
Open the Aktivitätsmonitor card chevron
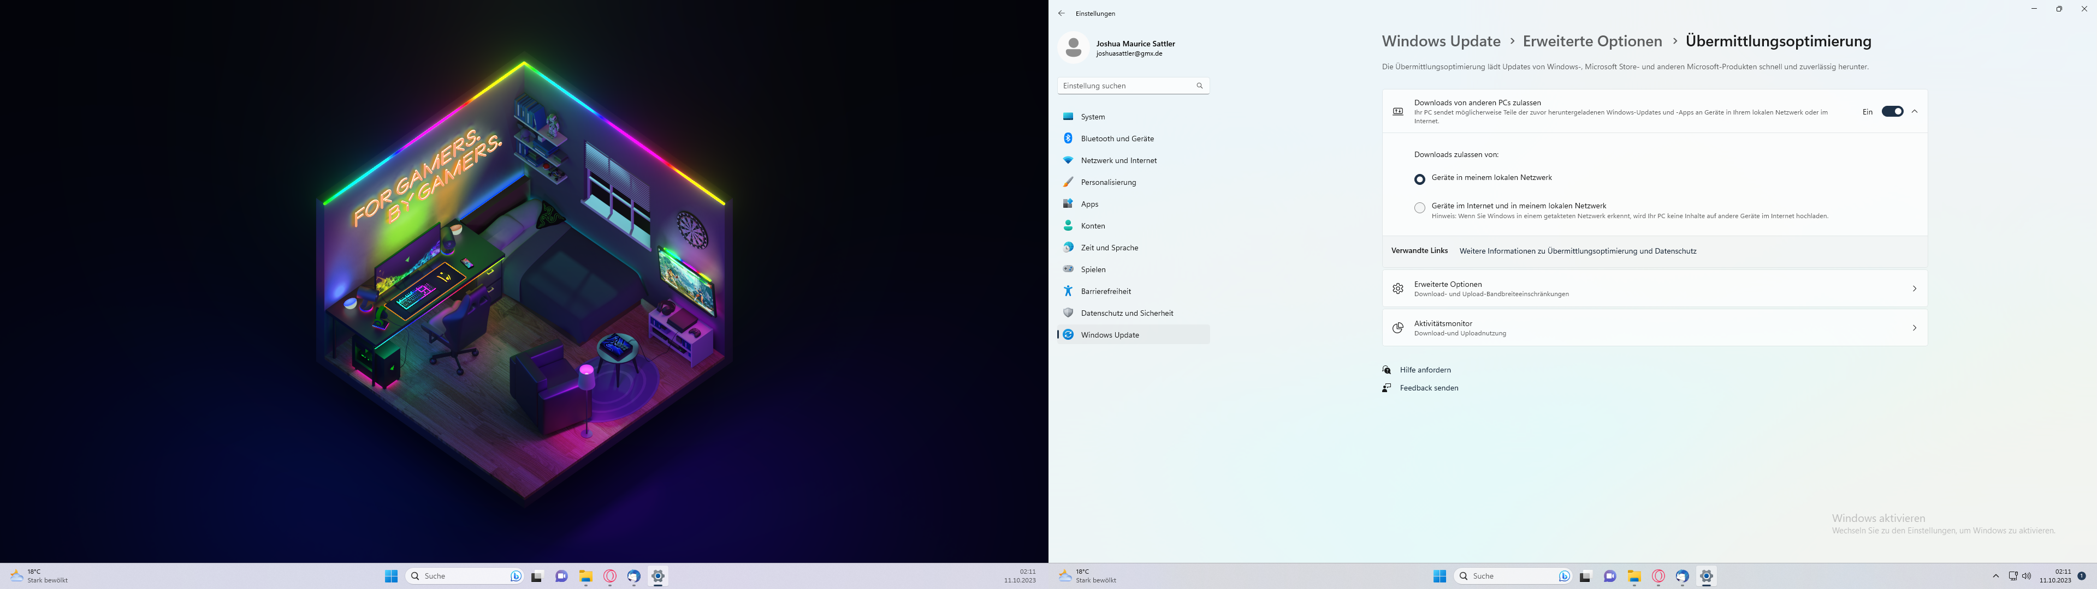[x=1915, y=328]
